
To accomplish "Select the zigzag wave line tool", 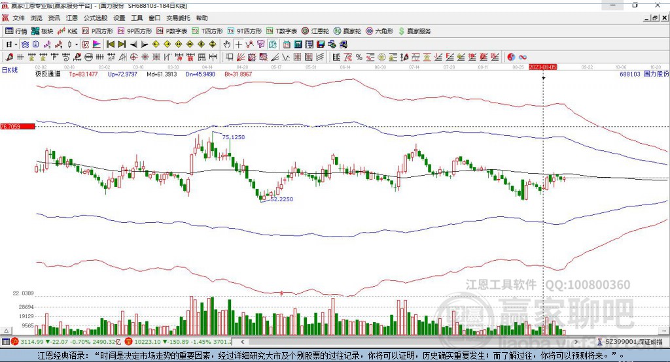I will [285, 57].
